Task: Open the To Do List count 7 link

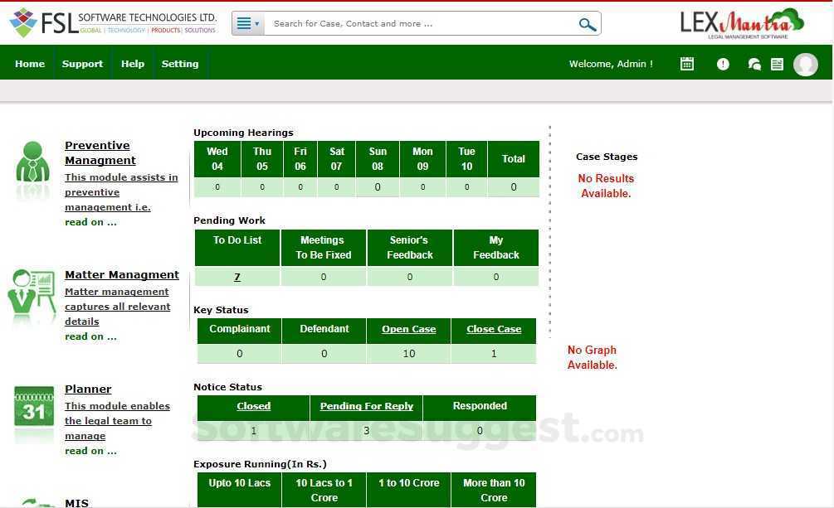Action: click(x=237, y=276)
